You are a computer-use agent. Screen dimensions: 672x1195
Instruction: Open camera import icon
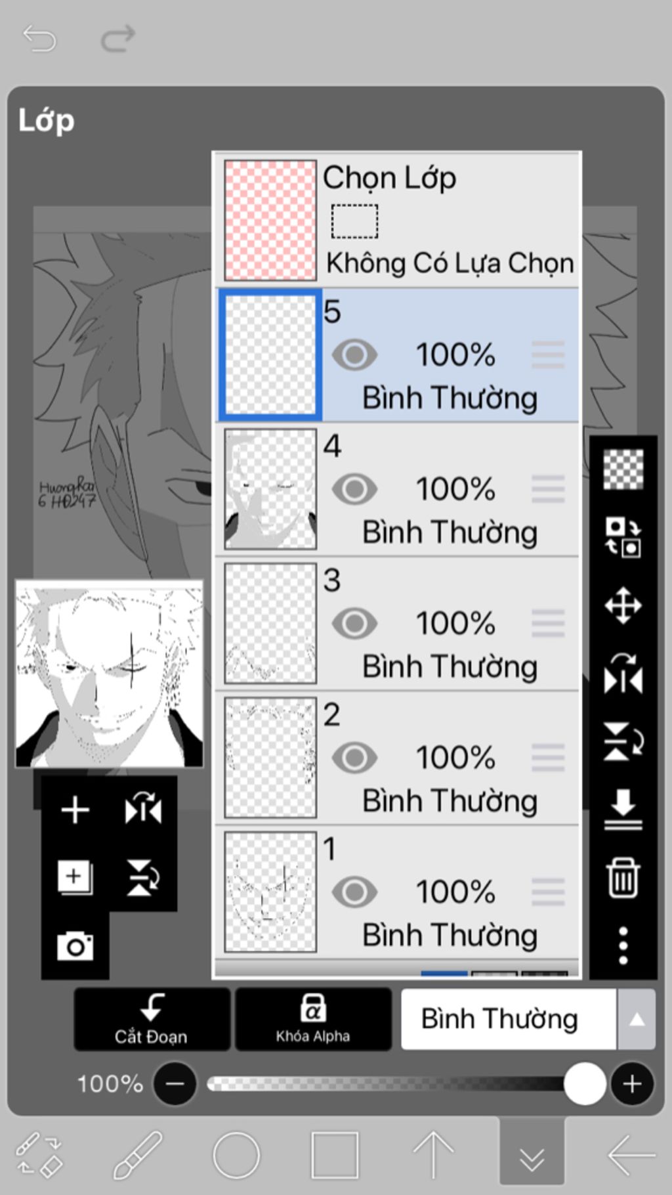coord(75,945)
